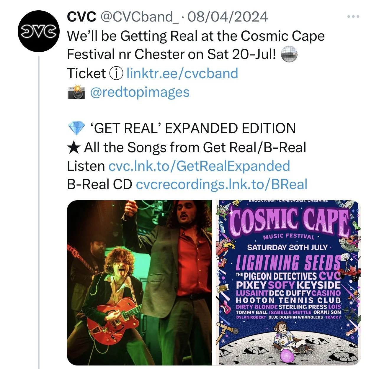Open the @redtopimages mention
This screenshot has height=369, width=379.
coord(139,92)
